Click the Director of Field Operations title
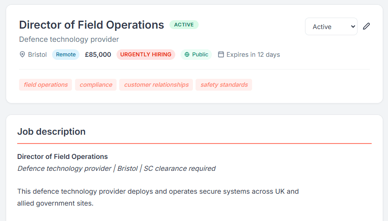Screen dimensions: 388x221 pyautogui.click(x=91, y=25)
